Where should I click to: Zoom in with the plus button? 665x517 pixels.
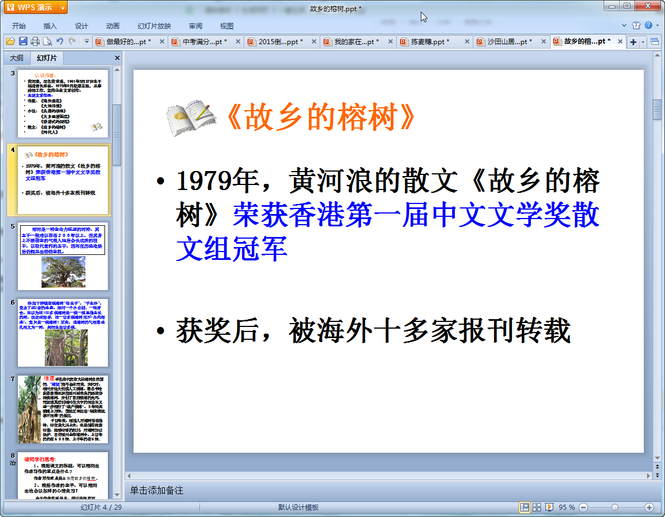(649, 507)
